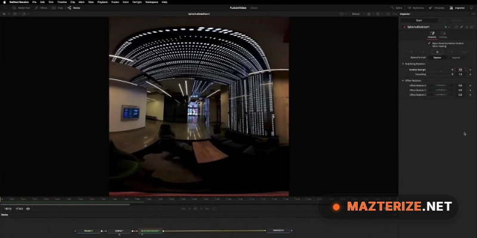Click the Smoothing slider
Image resolution: width=477 pixels, height=238 pixels.
[441, 74]
